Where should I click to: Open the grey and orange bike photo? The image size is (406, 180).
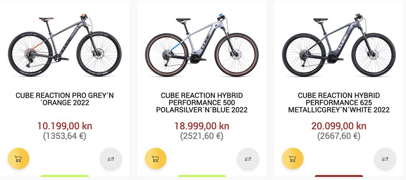click(65, 45)
